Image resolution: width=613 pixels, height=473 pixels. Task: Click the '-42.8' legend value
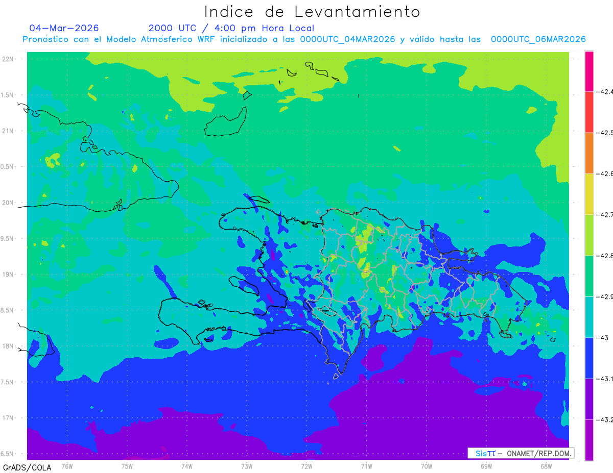604,256
